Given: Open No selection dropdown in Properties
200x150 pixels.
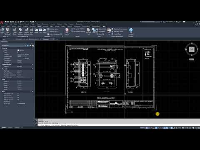Looking at the screenshot, I should point(14,45).
